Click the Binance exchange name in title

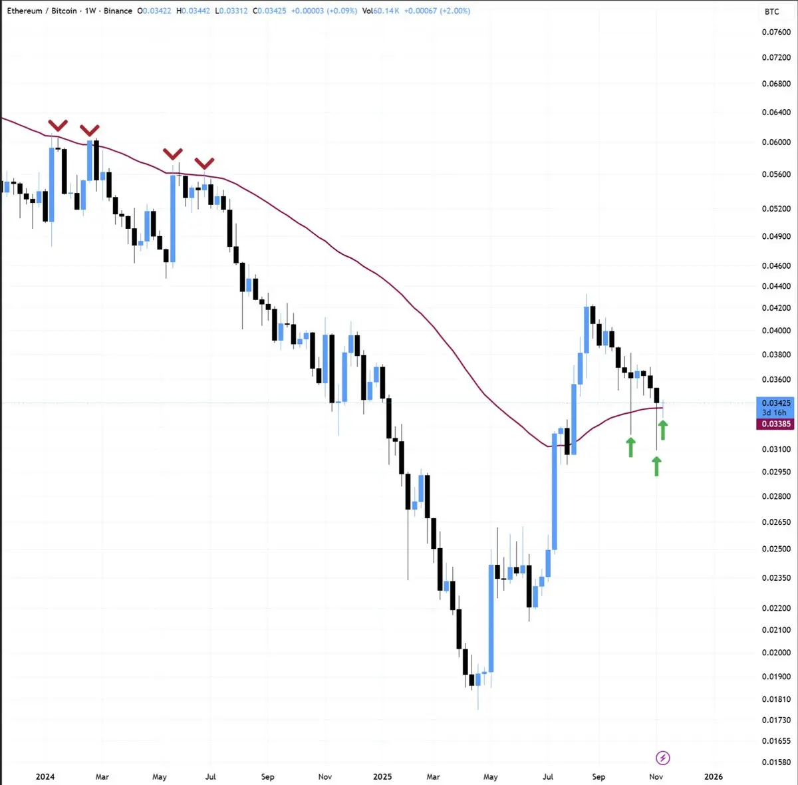(118, 11)
